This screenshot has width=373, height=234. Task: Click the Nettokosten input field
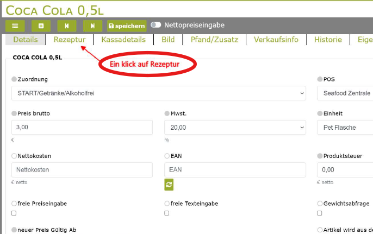coord(82,170)
